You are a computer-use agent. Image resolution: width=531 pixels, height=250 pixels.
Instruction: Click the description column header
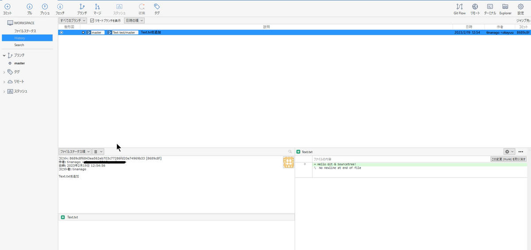click(x=266, y=27)
